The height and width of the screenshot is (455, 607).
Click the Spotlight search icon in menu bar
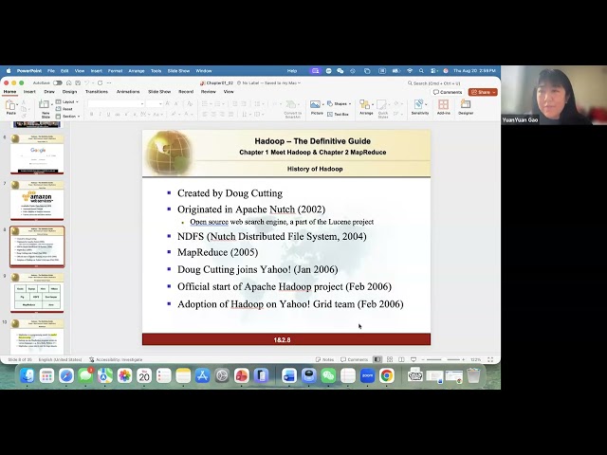(x=421, y=71)
